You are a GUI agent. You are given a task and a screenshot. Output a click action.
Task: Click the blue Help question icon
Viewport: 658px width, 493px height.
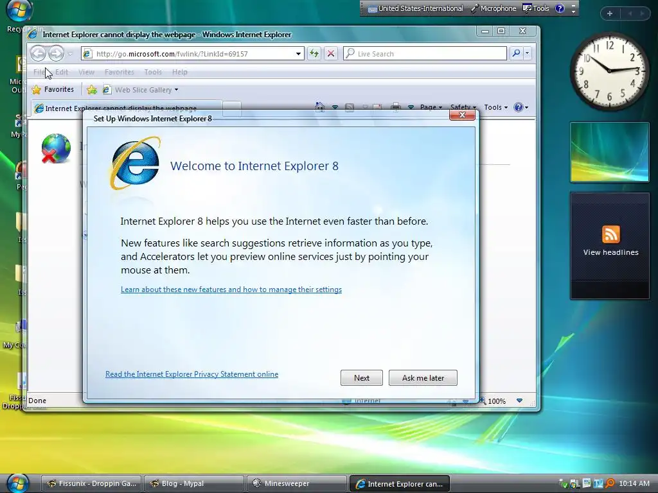[x=519, y=107]
